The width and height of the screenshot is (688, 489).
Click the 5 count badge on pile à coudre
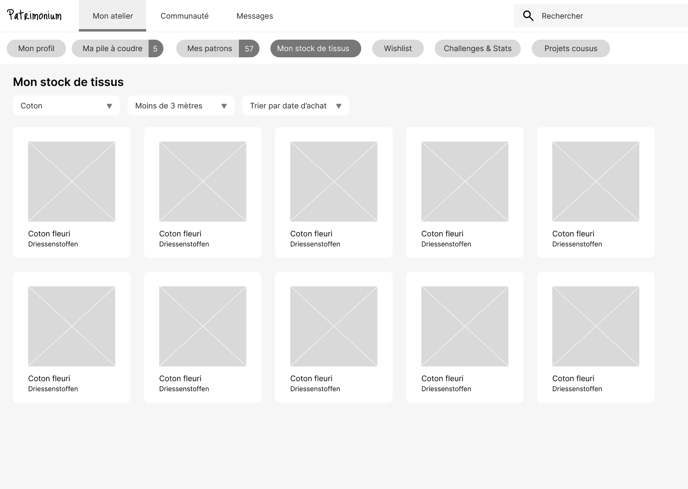(x=155, y=49)
